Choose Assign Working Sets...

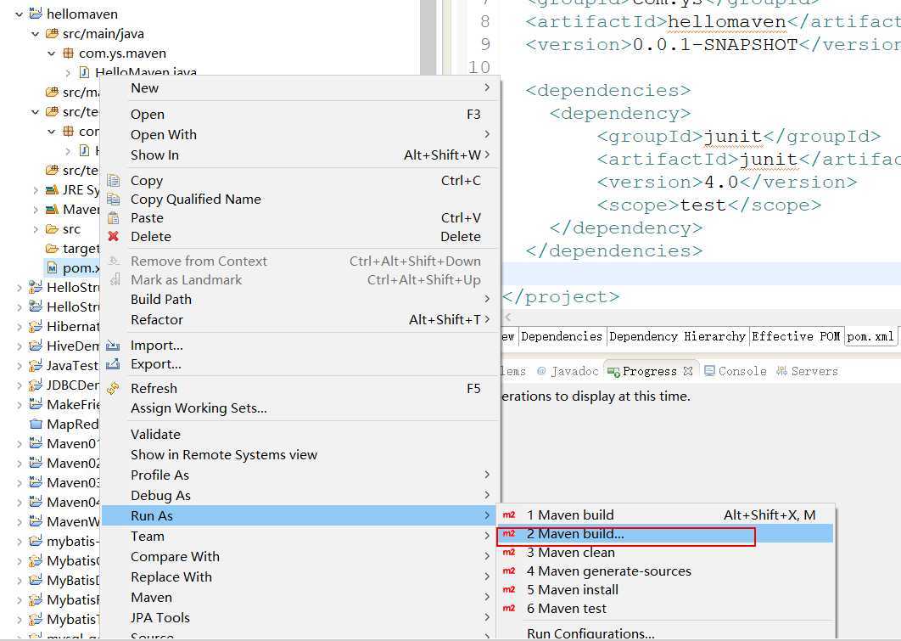click(x=300, y=408)
